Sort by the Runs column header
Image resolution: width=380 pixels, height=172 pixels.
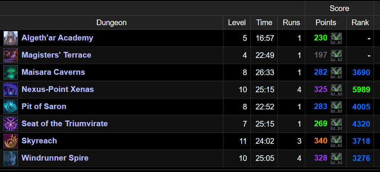pyautogui.click(x=291, y=23)
